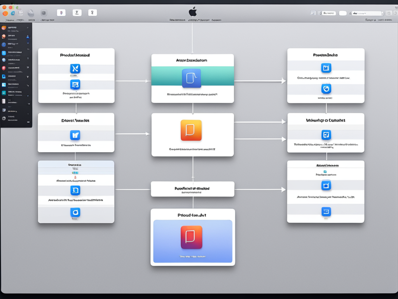398x299 pixels.
Task: Click the first white toolbar button on the left
Action: pyautogui.click(x=61, y=13)
